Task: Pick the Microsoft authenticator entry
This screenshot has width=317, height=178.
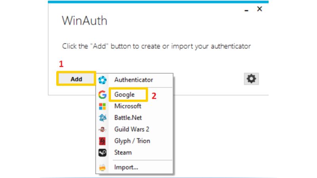Action: click(x=135, y=106)
